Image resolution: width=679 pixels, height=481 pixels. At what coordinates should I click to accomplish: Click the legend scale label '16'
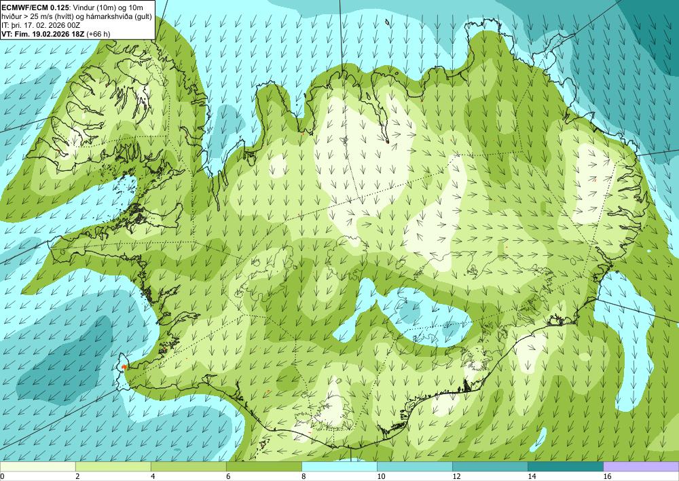[x=608, y=476]
